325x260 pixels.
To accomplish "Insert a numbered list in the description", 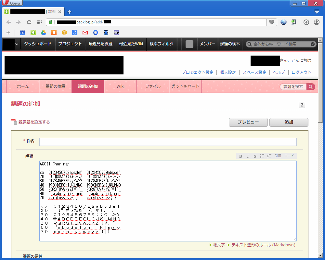I will pyautogui.click(x=269, y=156).
